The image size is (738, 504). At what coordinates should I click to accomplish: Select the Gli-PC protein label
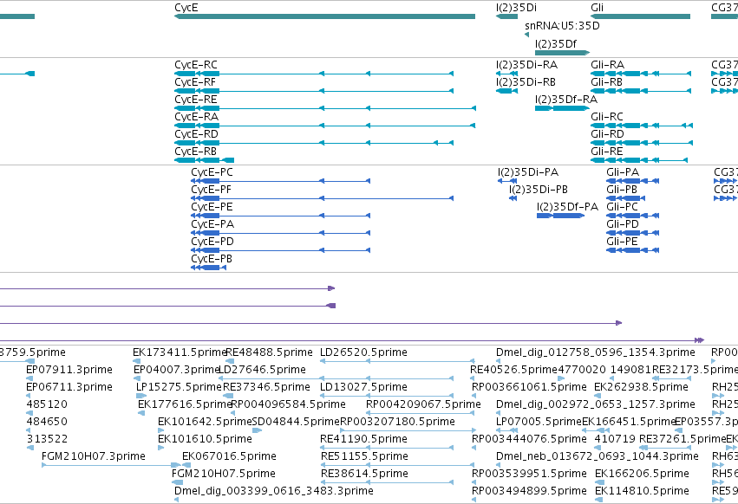pos(623,207)
